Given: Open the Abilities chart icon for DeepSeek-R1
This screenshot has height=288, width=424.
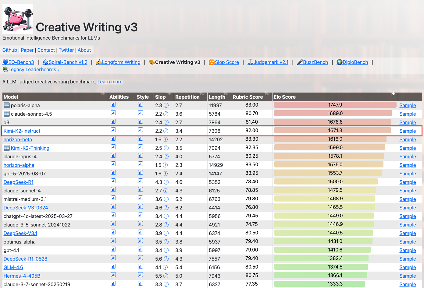Looking at the screenshot, I should pyautogui.click(x=113, y=181).
